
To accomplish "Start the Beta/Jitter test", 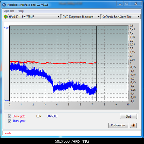I will pos(128,116).
